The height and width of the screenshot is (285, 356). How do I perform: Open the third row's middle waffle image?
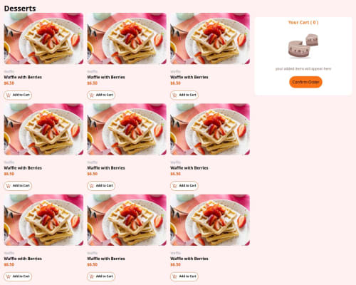(127, 220)
